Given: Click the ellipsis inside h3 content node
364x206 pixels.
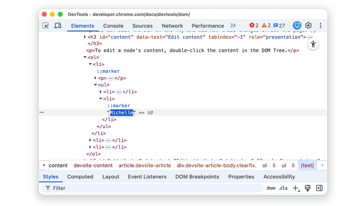Looking at the screenshot, I should (x=310, y=37).
